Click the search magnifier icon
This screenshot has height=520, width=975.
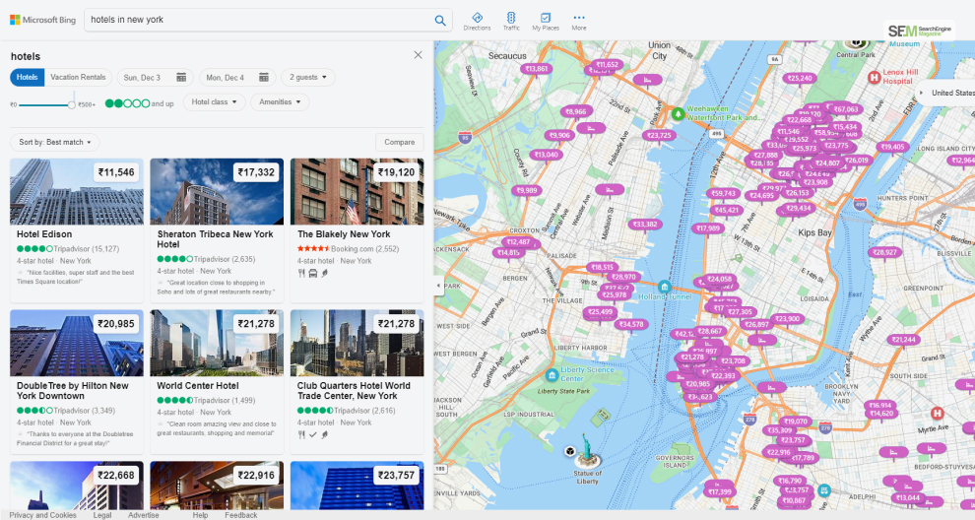[x=439, y=20]
